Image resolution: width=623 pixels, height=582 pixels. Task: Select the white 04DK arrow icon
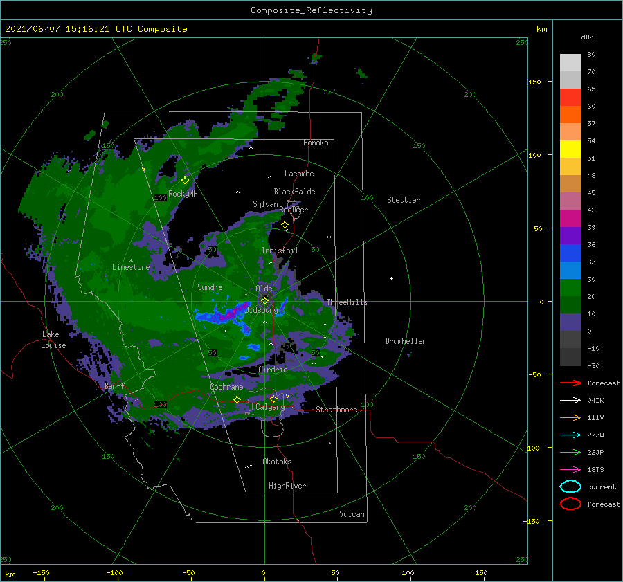pyautogui.click(x=570, y=400)
